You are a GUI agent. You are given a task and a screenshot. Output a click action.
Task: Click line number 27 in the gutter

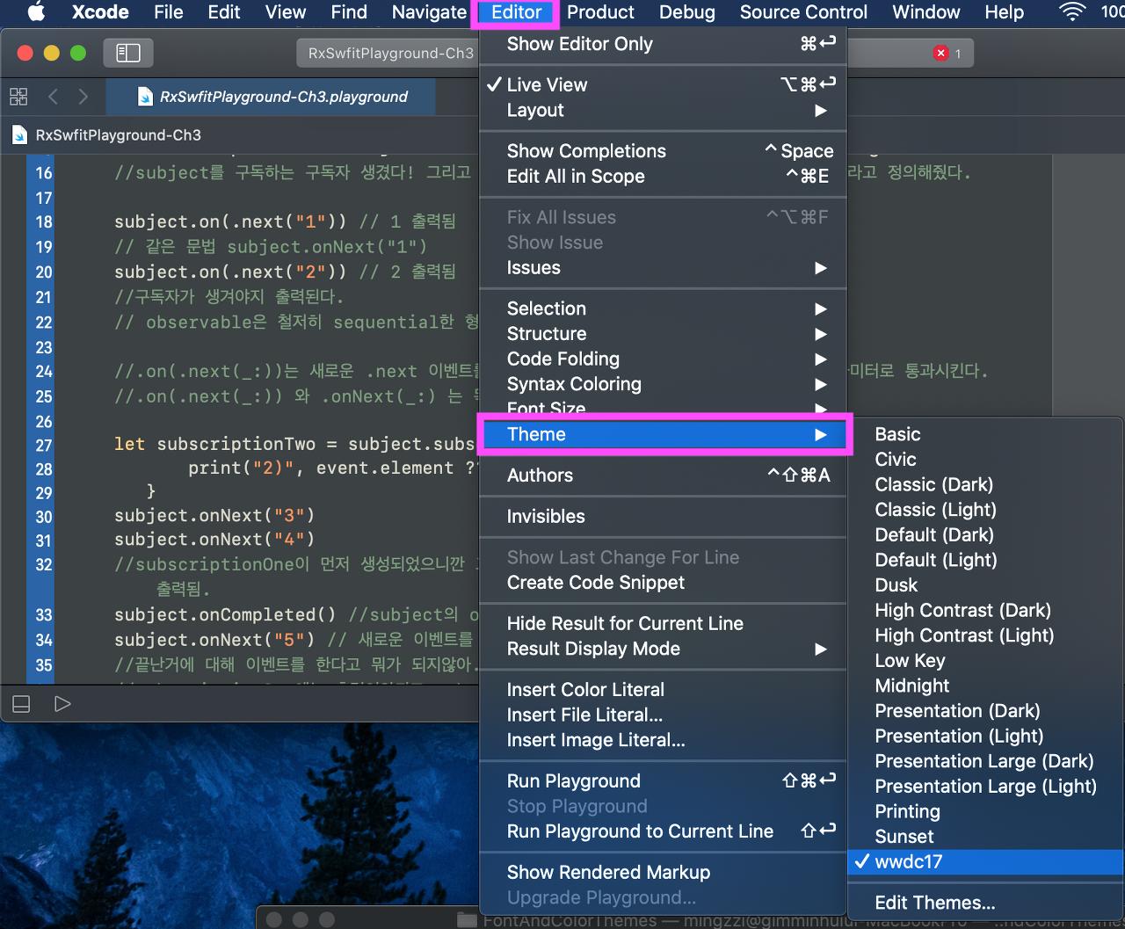(x=44, y=445)
